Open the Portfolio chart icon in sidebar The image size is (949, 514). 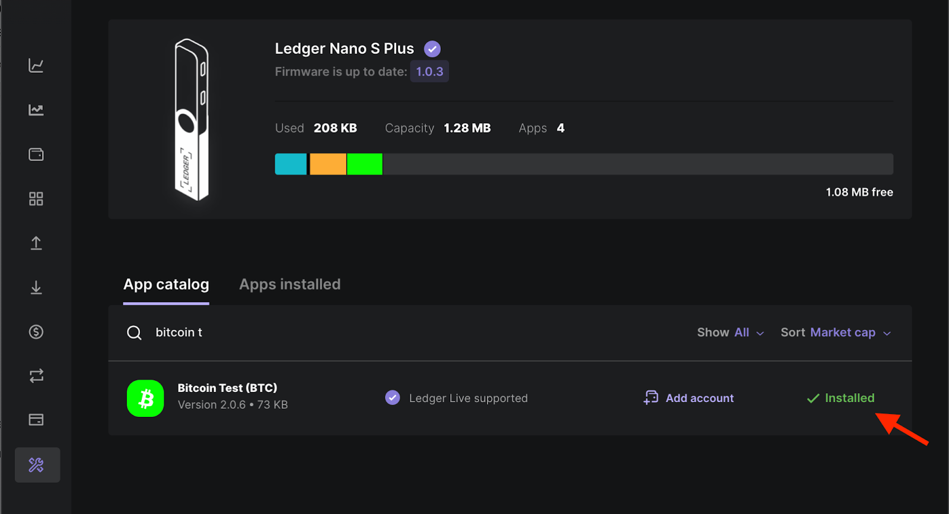36,65
